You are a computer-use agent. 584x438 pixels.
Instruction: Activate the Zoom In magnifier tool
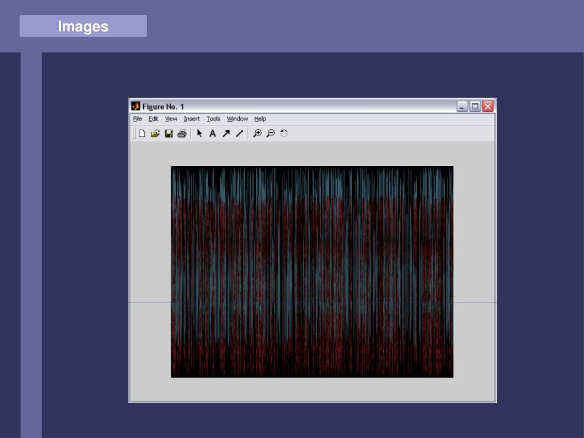pos(257,133)
